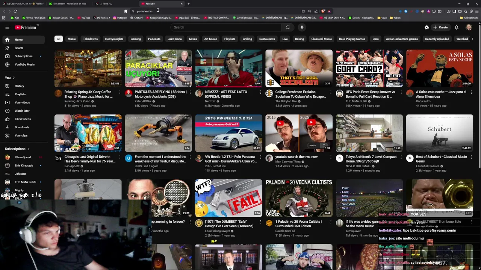The image size is (481, 270).
Task: Switch to the YouTube browser tab
Action: [x=162, y=4]
